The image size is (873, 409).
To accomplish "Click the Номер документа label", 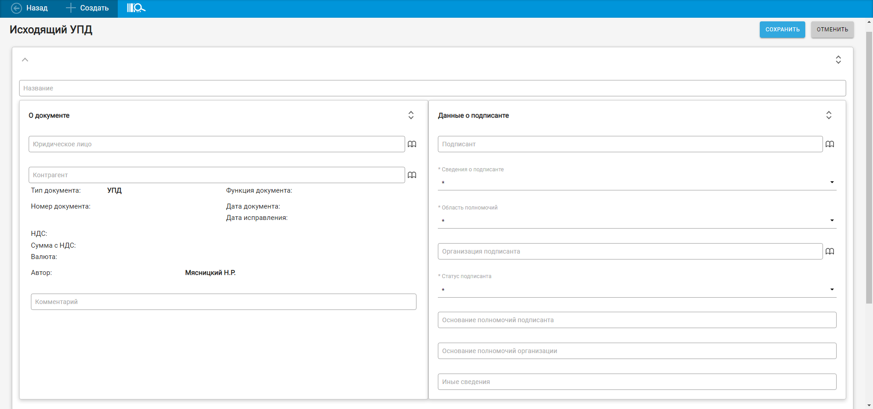I will (60, 206).
